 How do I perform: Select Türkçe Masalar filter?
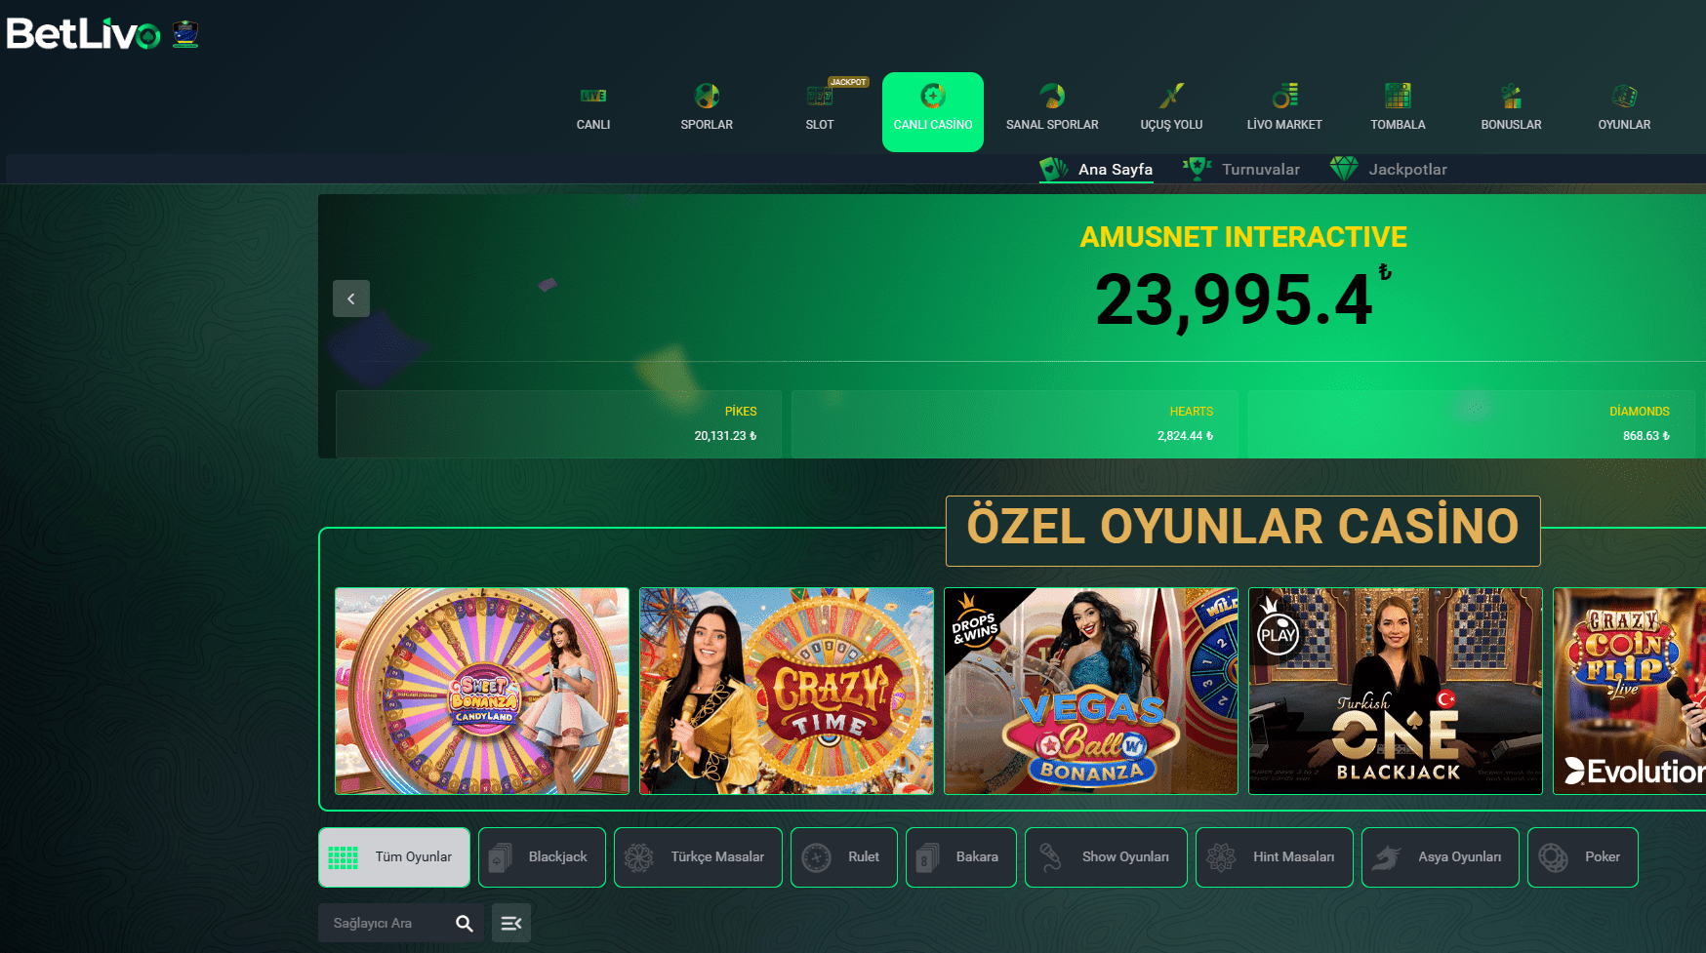698,857
